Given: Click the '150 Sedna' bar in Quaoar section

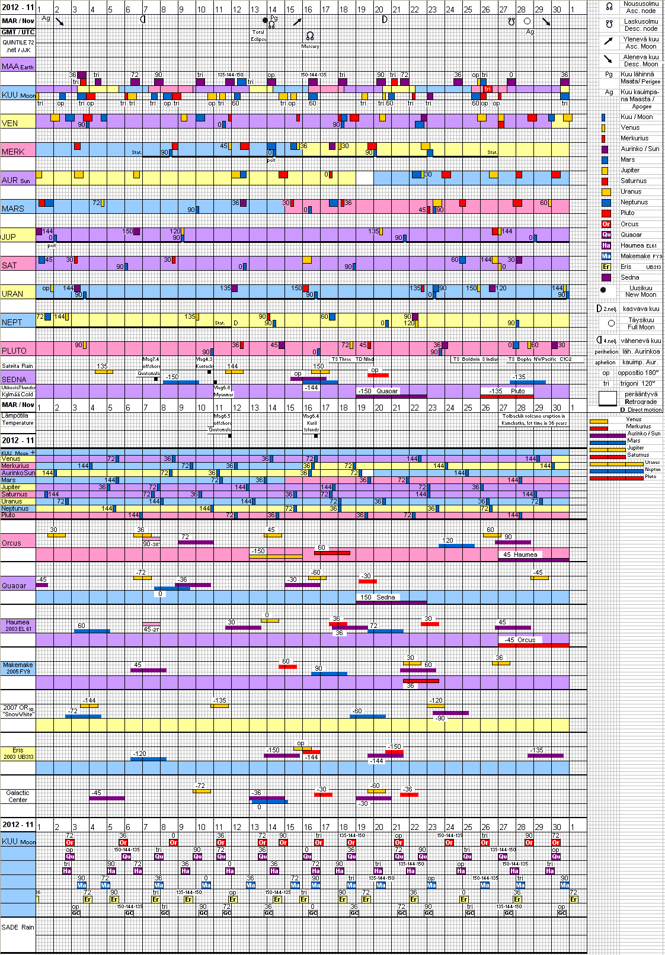Looking at the screenshot, I should 391,598.
